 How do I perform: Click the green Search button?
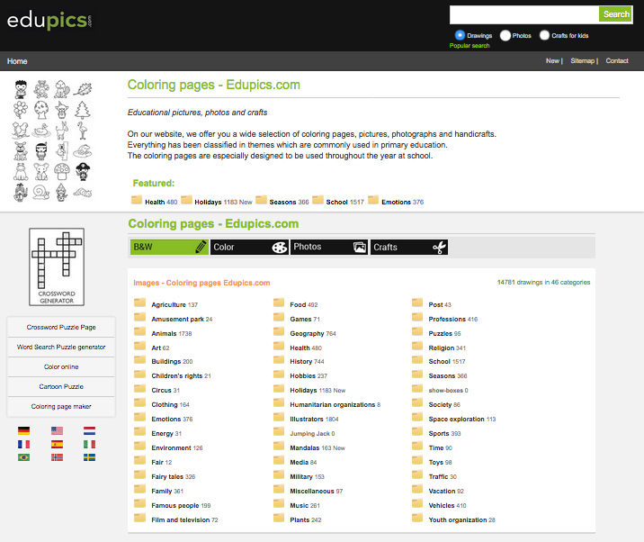(x=615, y=14)
